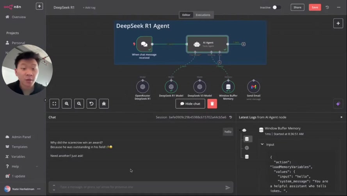Click the add node plus button on canvas
Image resolution: width=347 pixels, height=196 pixels.
[x=338, y=23]
